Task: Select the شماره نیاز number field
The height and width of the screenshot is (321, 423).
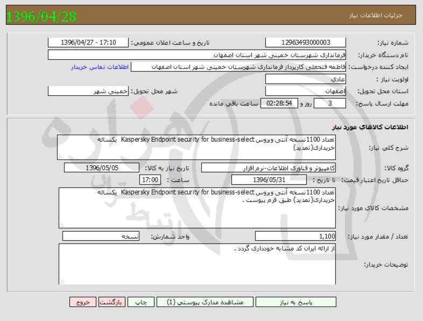Action: coord(306,43)
